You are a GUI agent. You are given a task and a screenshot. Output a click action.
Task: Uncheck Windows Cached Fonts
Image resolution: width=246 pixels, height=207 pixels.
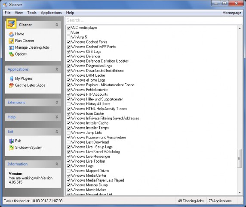pos(68,42)
